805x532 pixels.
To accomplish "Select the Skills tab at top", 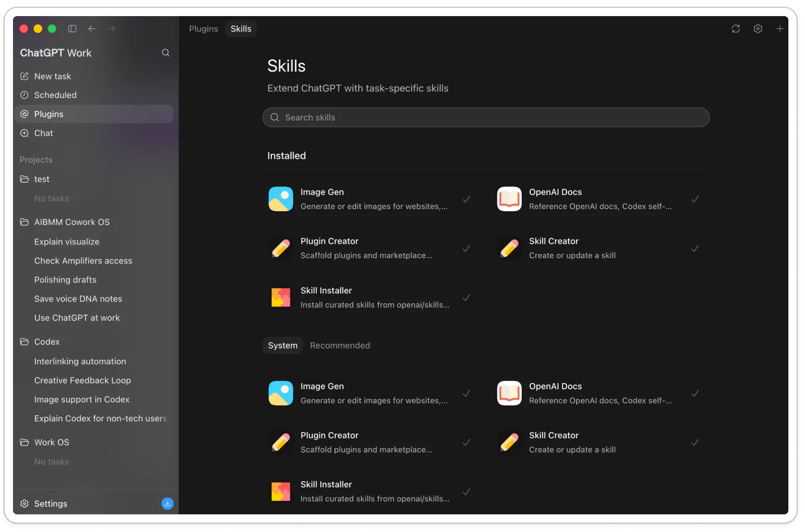I will pyautogui.click(x=241, y=29).
